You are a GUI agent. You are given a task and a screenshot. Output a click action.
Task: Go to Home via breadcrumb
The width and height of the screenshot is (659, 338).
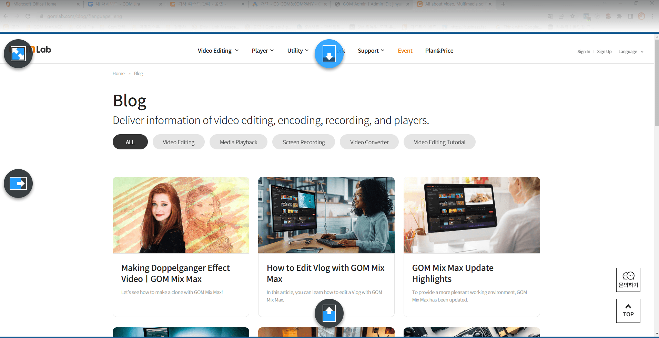click(119, 73)
